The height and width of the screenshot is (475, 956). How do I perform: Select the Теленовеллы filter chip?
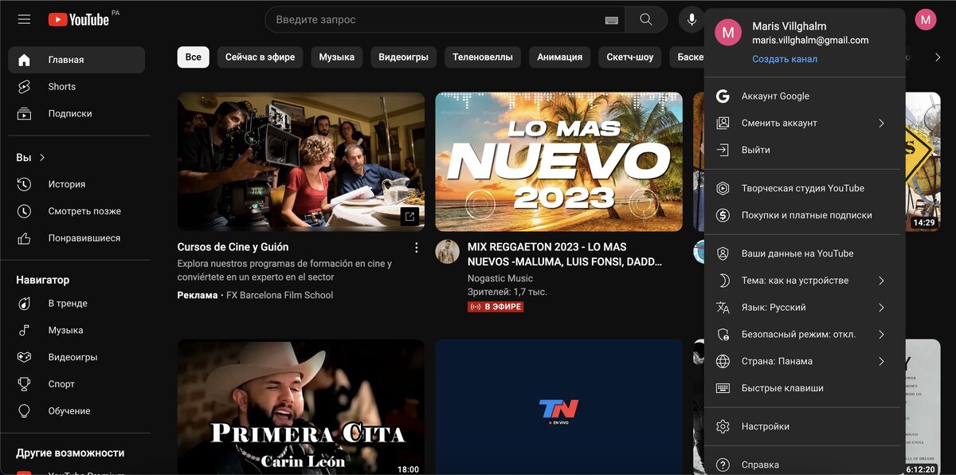[483, 57]
